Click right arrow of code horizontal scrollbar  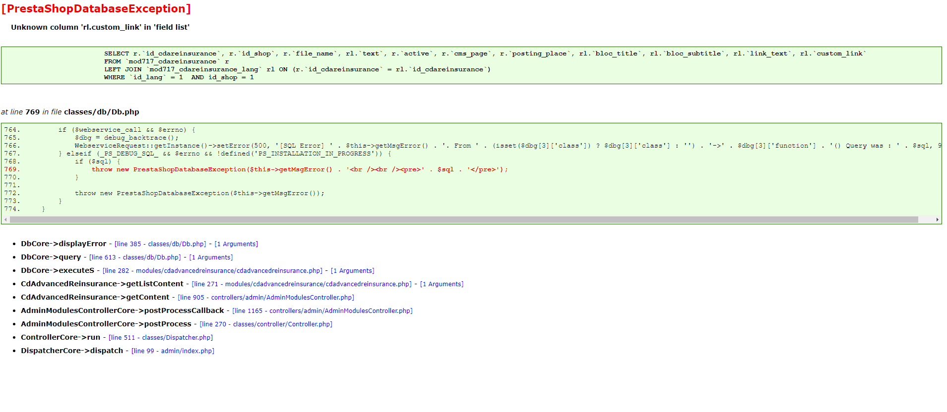coord(937,219)
